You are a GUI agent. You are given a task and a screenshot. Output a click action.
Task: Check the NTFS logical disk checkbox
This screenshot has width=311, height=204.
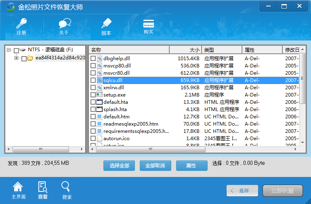click(17, 50)
